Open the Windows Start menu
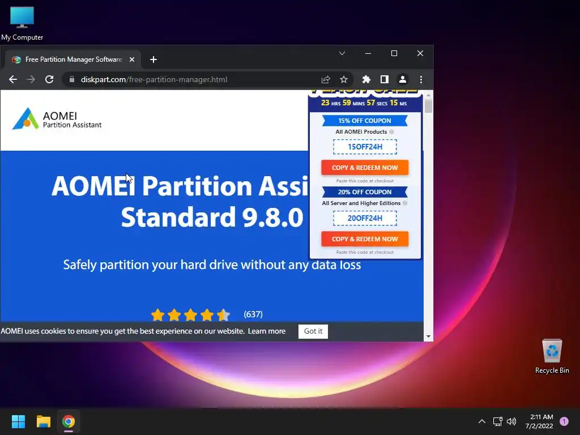Screen dimensions: 580x435 (x=18, y=421)
